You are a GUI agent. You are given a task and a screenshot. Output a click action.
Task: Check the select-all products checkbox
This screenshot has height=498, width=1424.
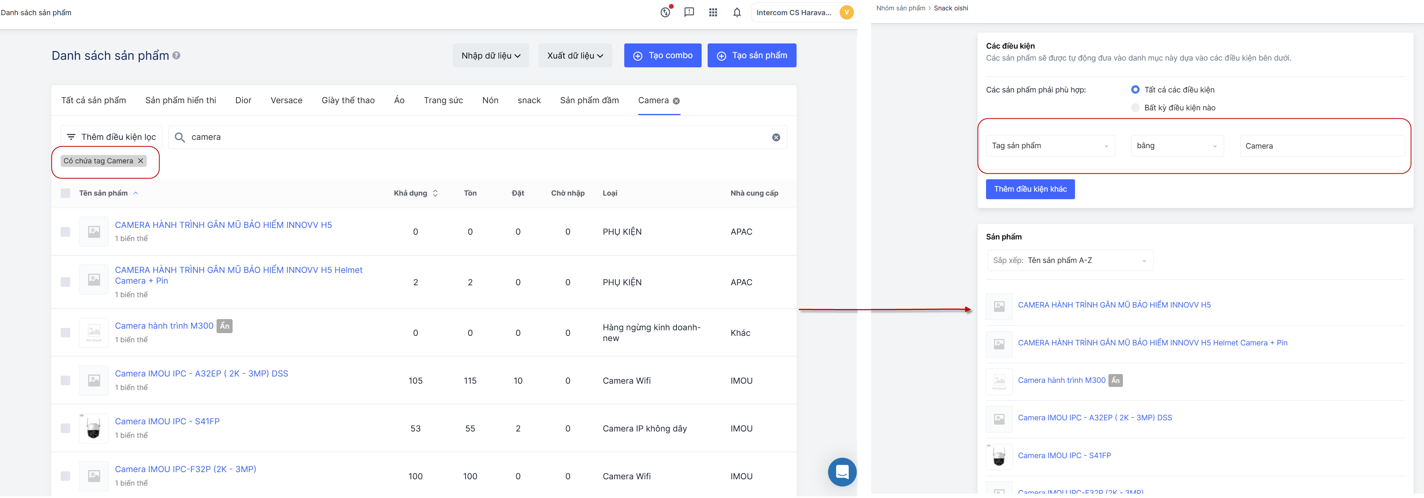[65, 193]
